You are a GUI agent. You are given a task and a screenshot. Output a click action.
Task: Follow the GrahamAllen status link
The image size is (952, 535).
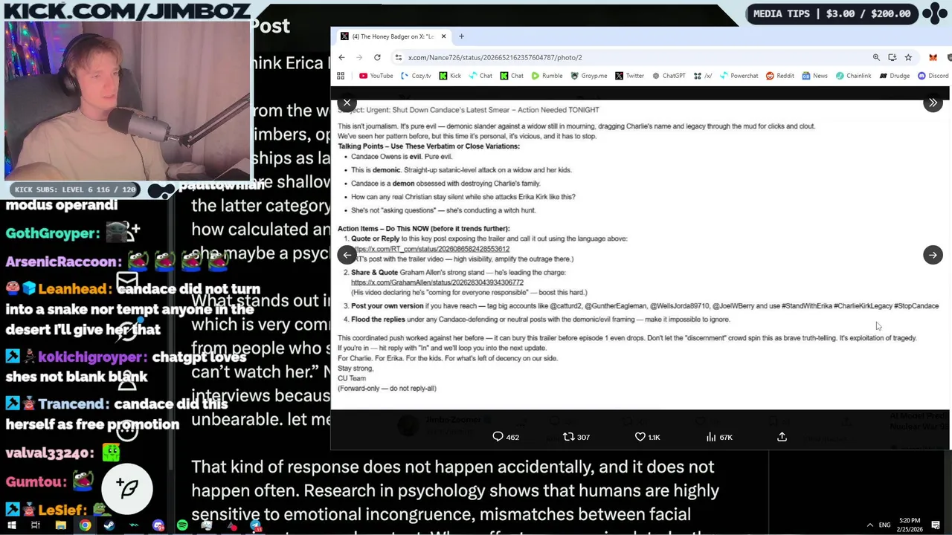(437, 282)
